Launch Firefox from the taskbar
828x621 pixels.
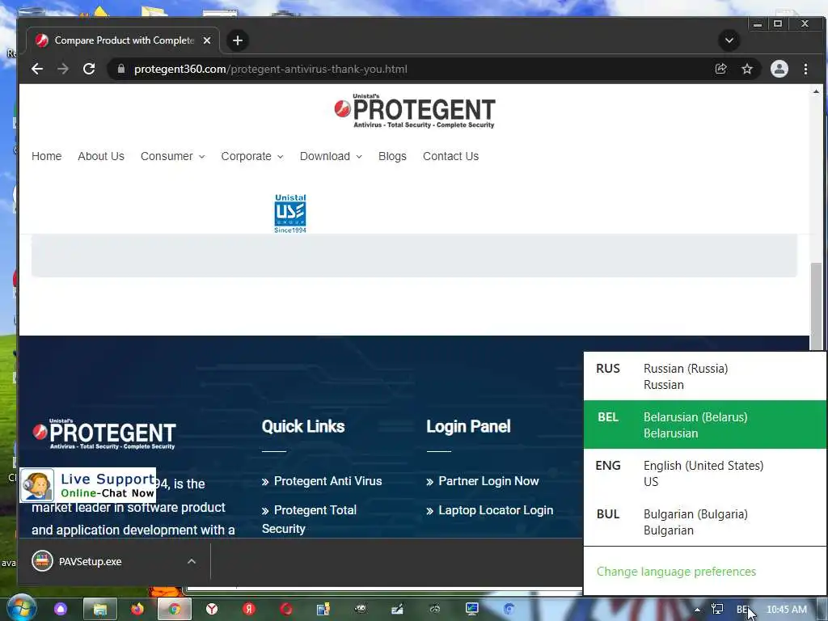click(137, 609)
